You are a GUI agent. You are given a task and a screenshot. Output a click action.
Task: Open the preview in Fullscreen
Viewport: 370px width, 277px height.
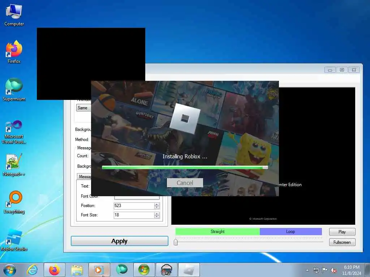(x=342, y=242)
